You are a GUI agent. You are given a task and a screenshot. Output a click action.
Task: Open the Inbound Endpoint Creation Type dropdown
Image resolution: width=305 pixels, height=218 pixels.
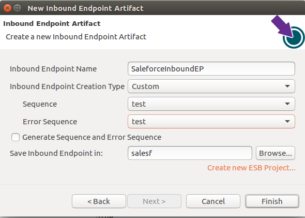[211, 86]
